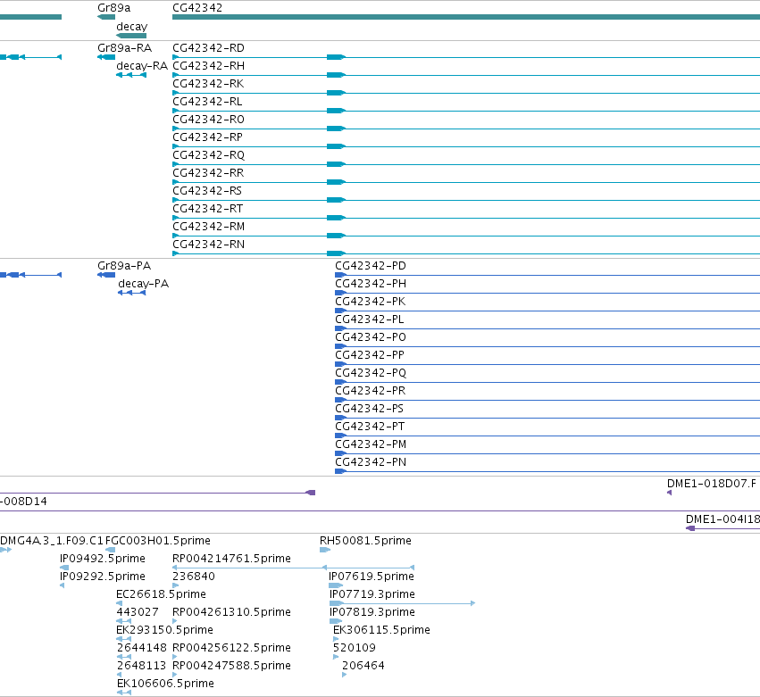Select protein CG42342-PM

(x=371, y=444)
